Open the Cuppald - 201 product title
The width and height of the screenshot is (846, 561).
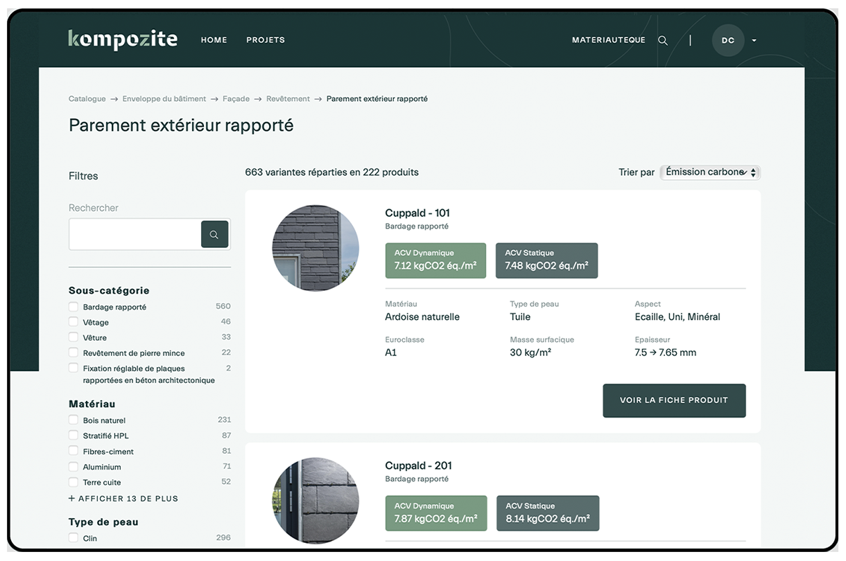pyautogui.click(x=418, y=465)
